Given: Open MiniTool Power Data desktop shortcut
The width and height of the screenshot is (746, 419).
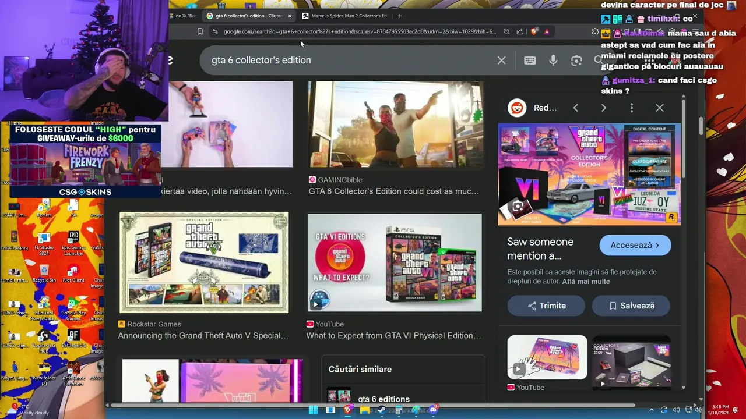Looking at the screenshot, I should pyautogui.click(x=43, y=310).
